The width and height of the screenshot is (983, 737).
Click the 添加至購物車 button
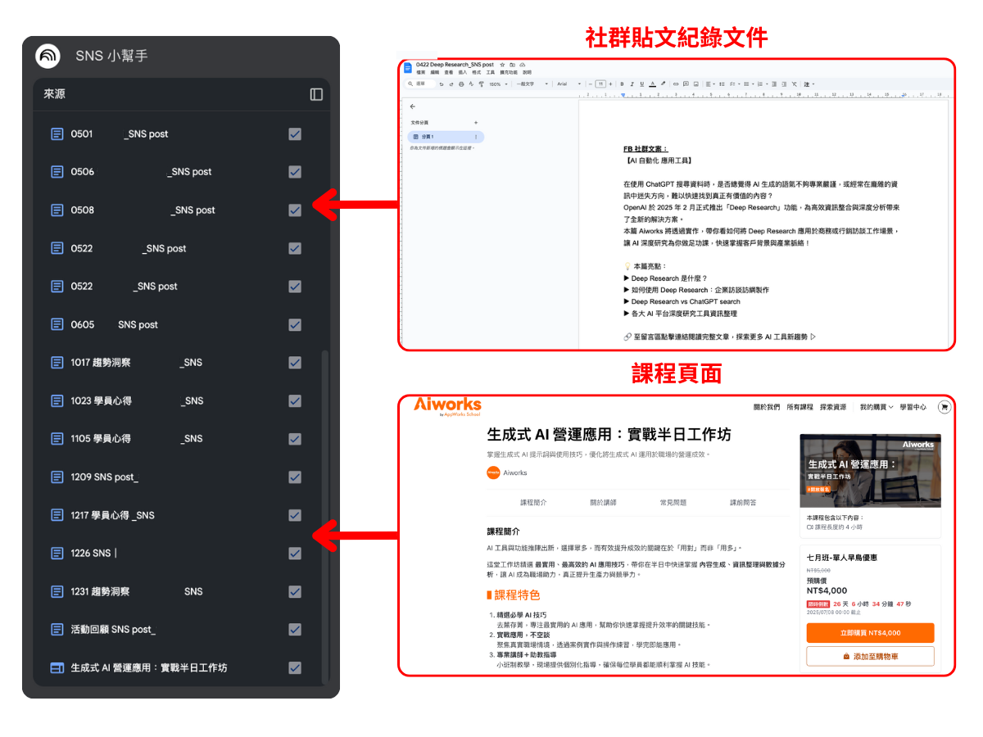pyautogui.click(x=870, y=656)
